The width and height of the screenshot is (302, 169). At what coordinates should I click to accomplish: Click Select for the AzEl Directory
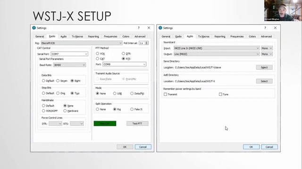click(264, 81)
